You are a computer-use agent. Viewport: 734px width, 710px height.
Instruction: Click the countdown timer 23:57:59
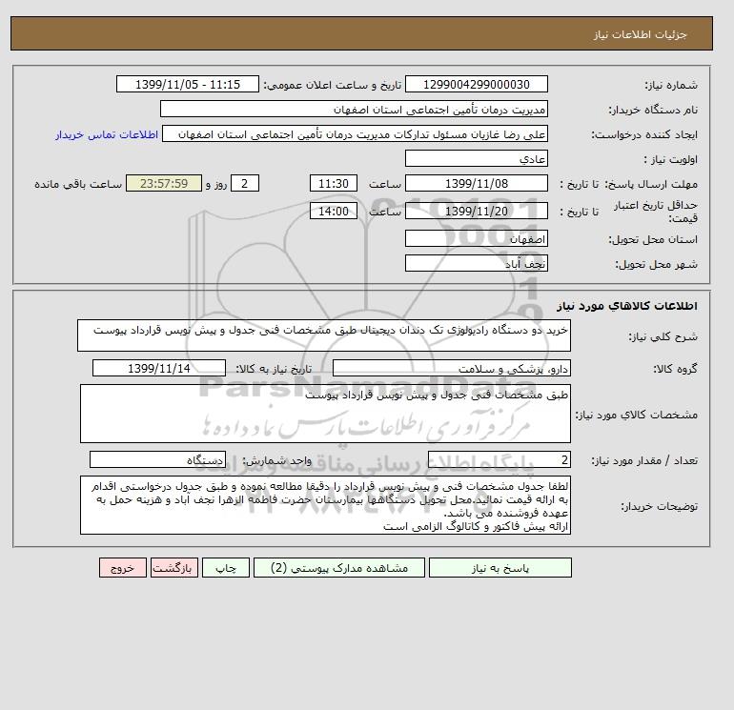(164, 184)
